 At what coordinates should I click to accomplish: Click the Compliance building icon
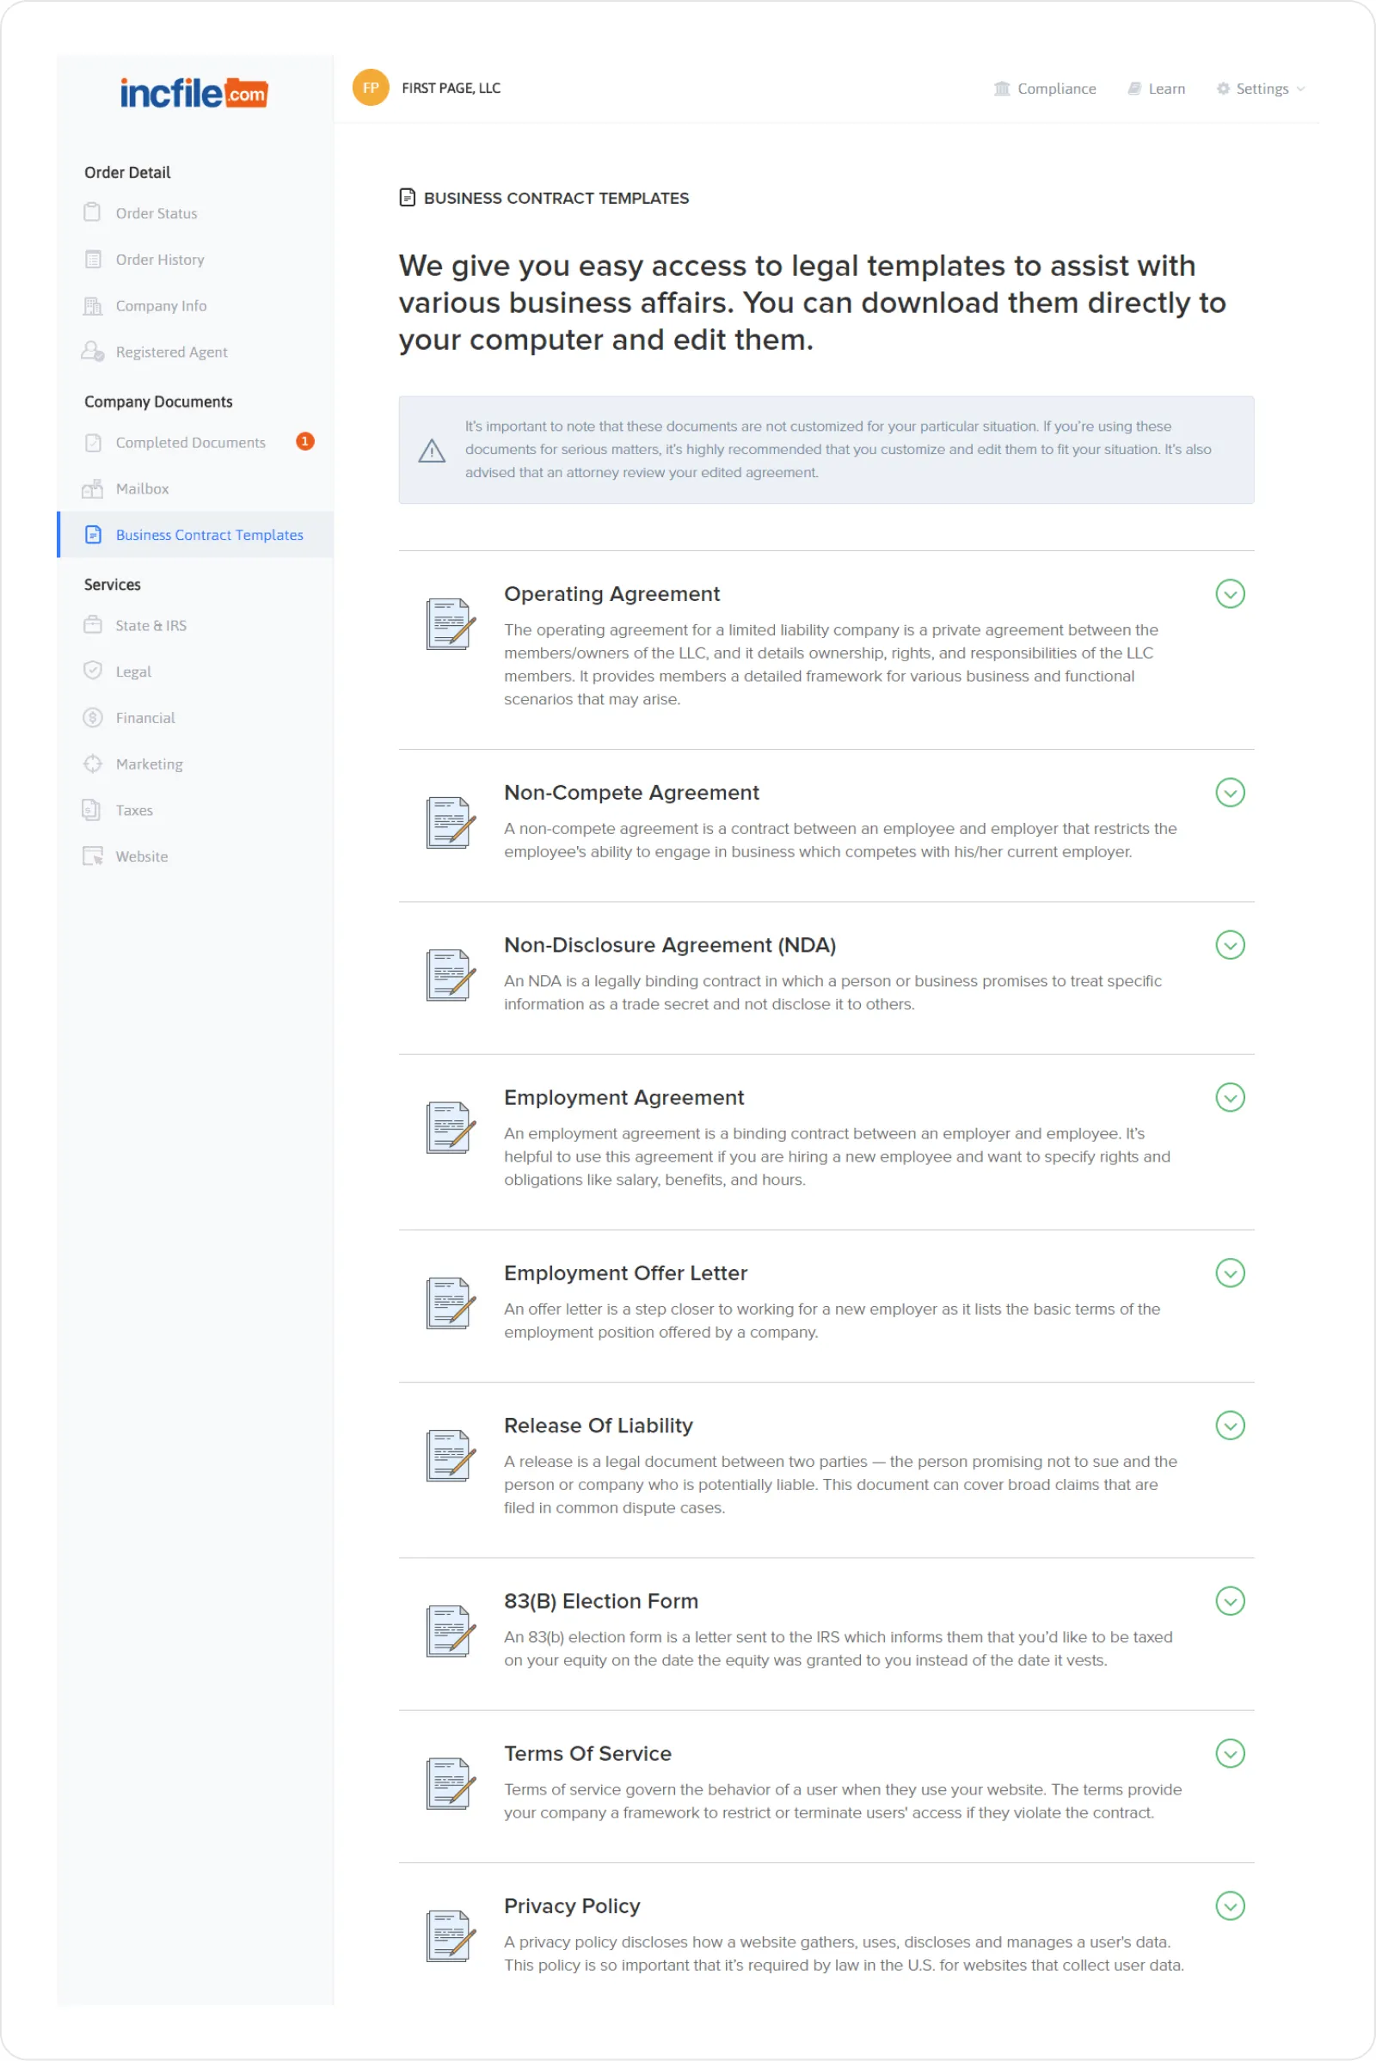pos(1001,89)
